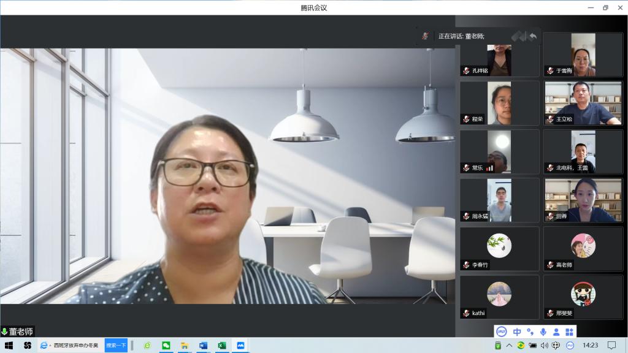Image resolution: width=628 pixels, height=353 pixels.
Task: Click 董老师's microphone indicator at bottom left
Action: 5,332
